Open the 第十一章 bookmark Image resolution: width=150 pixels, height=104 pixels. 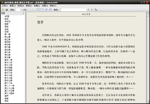8,60
